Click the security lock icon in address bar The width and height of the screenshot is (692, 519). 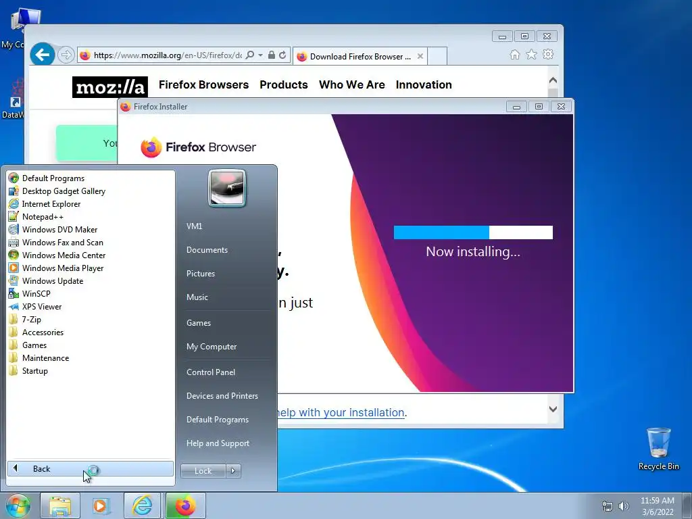click(x=272, y=55)
